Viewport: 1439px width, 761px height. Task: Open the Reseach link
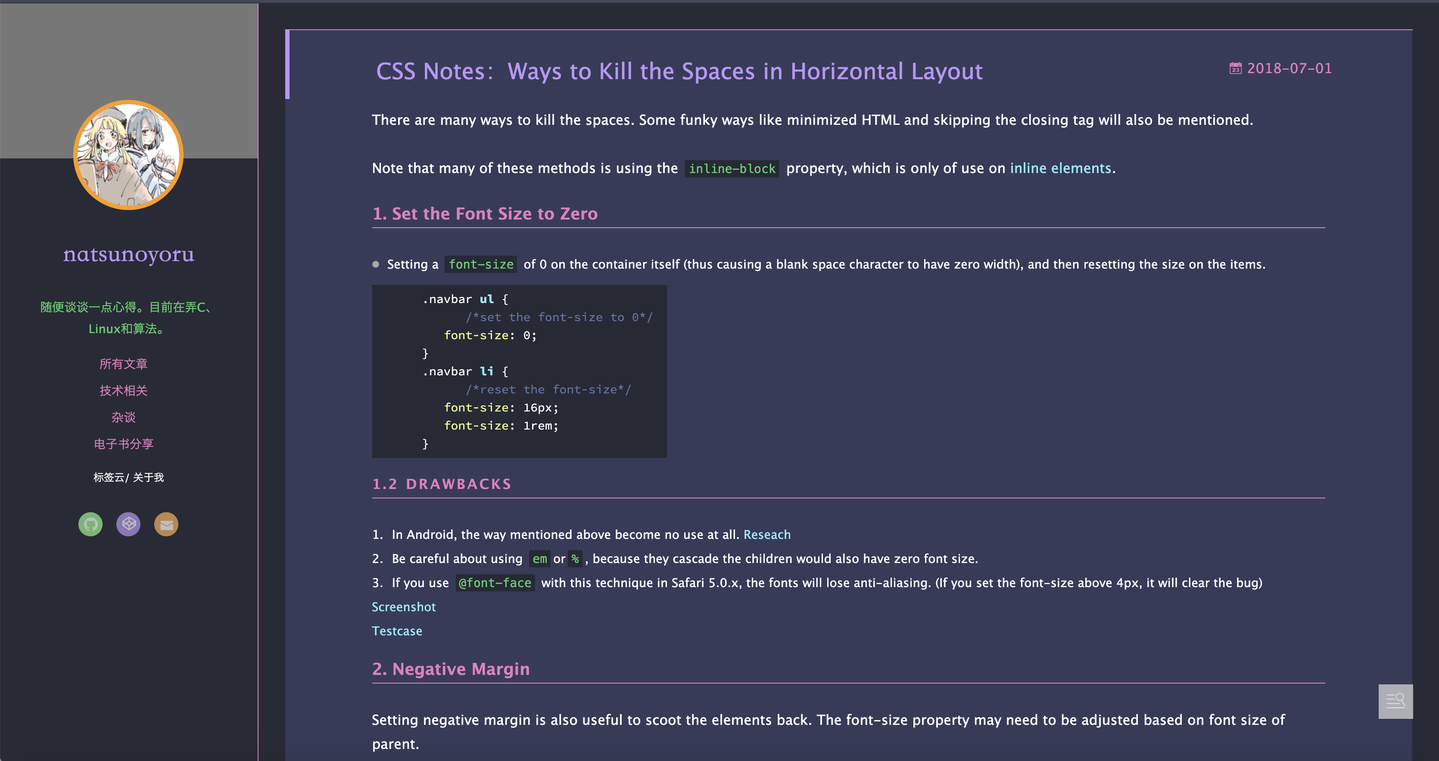point(766,535)
